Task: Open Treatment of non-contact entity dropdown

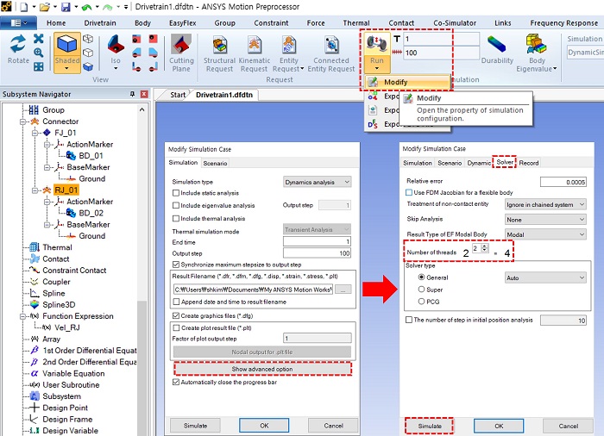Action: [x=545, y=204]
